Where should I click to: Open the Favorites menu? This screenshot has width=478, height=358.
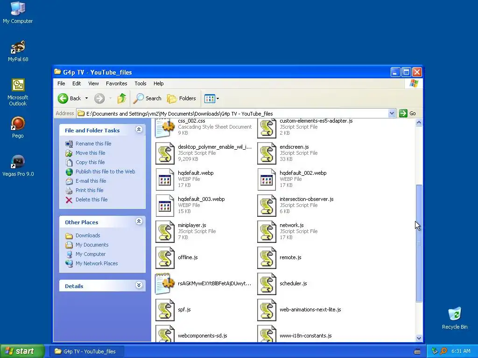(x=116, y=83)
